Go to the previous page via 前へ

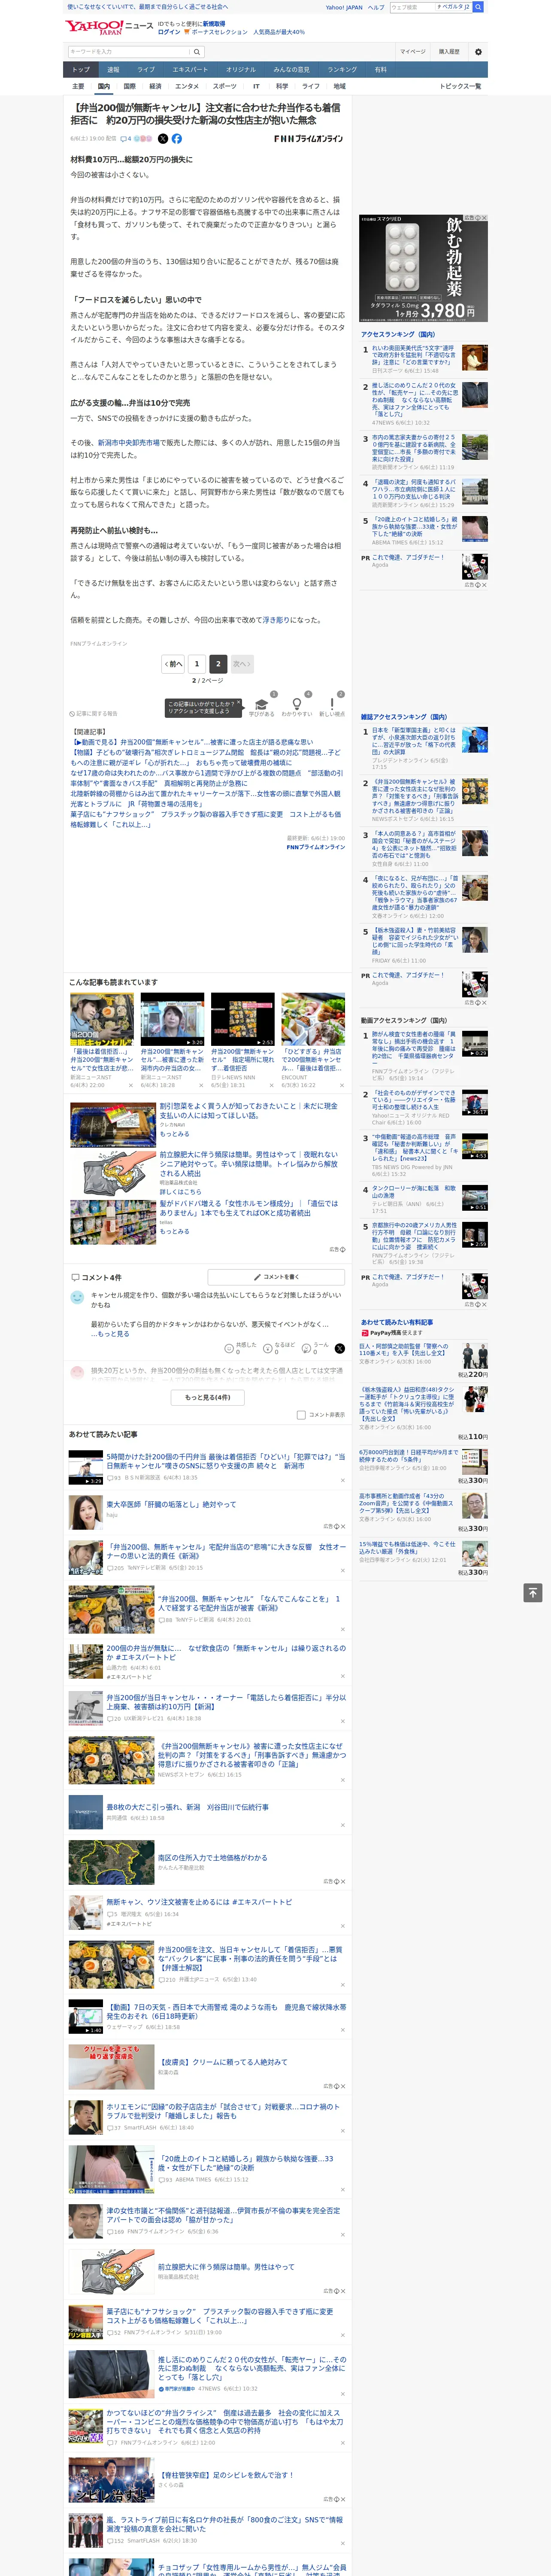(x=173, y=664)
